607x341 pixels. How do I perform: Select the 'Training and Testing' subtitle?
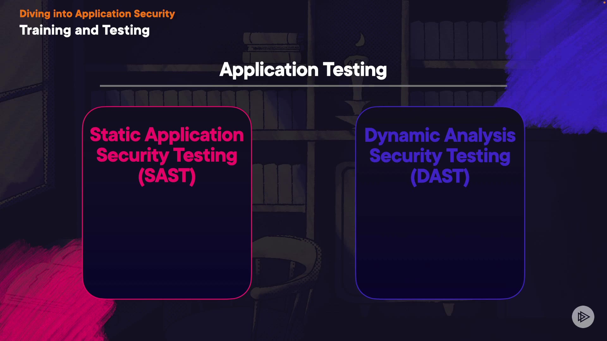[x=84, y=30]
